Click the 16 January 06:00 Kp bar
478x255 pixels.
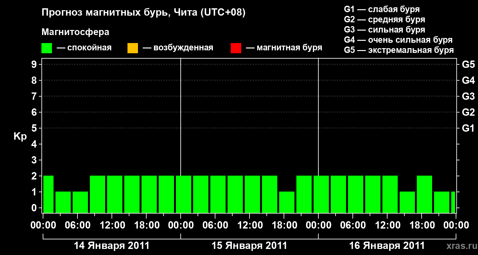[x=356, y=194]
